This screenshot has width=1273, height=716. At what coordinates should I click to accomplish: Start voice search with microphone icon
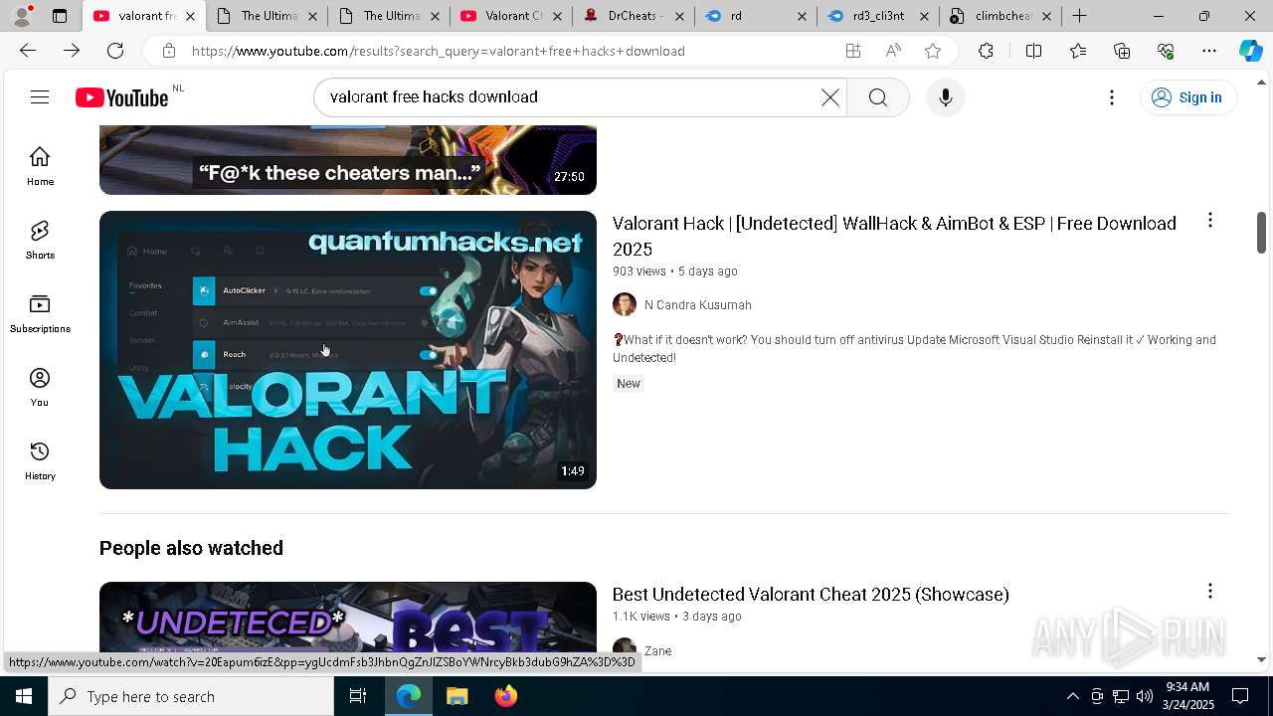click(945, 97)
